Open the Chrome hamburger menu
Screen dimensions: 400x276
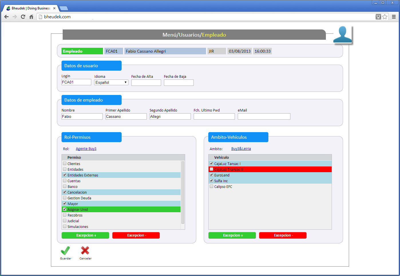pos(394,17)
